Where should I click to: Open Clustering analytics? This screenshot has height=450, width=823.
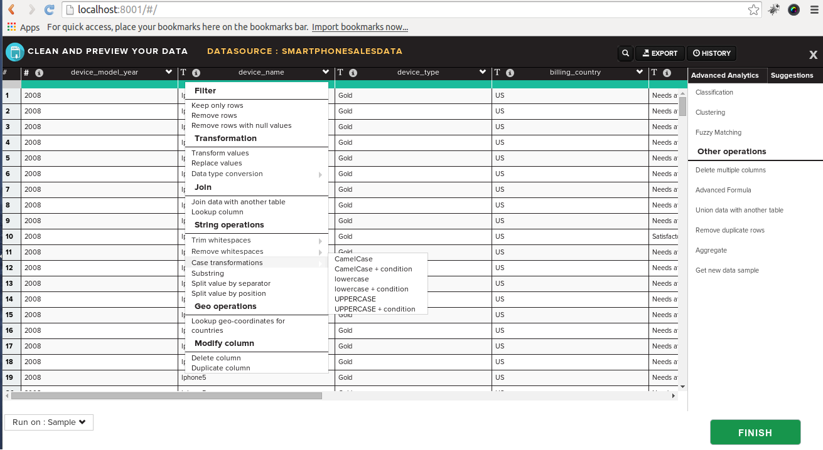(x=710, y=112)
